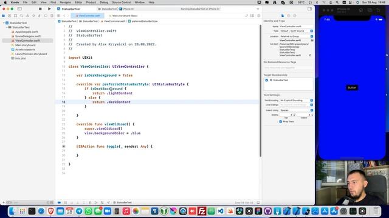The image size is (389, 218).
Task: Add a new editor tab with plus button
Action: pos(258,9)
